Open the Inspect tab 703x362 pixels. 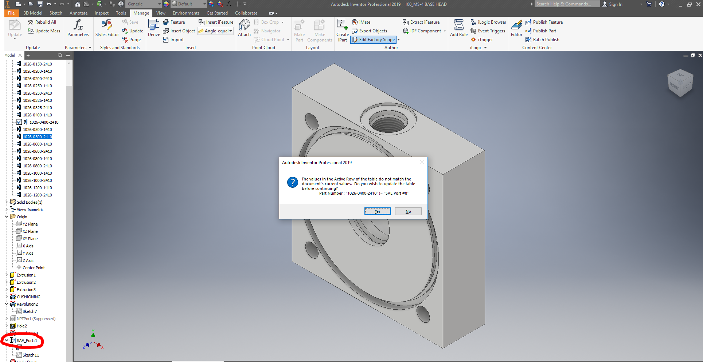pos(101,13)
